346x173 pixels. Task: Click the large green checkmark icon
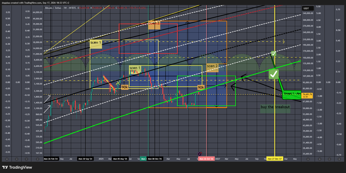point(273,74)
